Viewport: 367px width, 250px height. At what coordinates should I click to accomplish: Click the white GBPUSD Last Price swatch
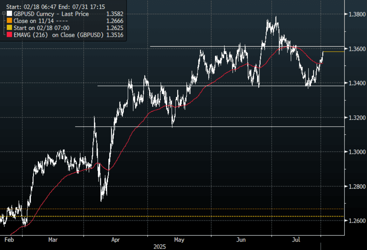click(9, 14)
